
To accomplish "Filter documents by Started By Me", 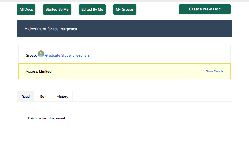I will click(x=57, y=10).
